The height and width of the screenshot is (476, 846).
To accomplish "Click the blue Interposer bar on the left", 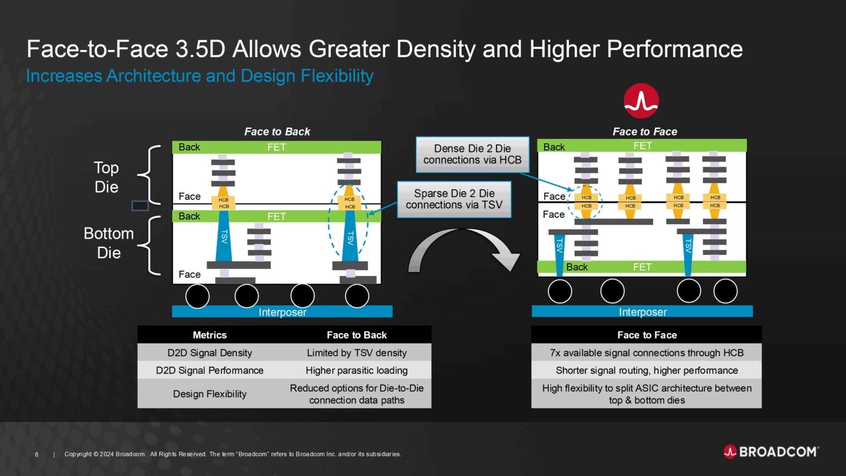I will coord(283,312).
